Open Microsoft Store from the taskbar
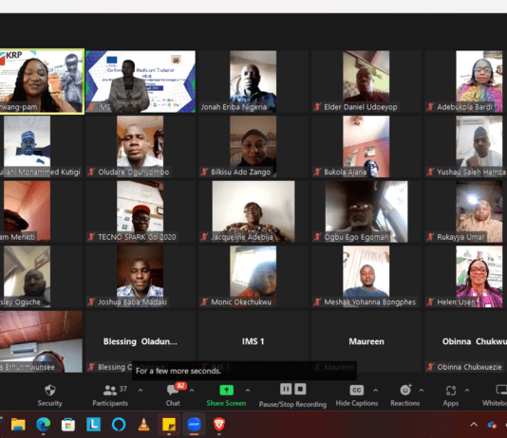507x438 pixels. coord(68,425)
